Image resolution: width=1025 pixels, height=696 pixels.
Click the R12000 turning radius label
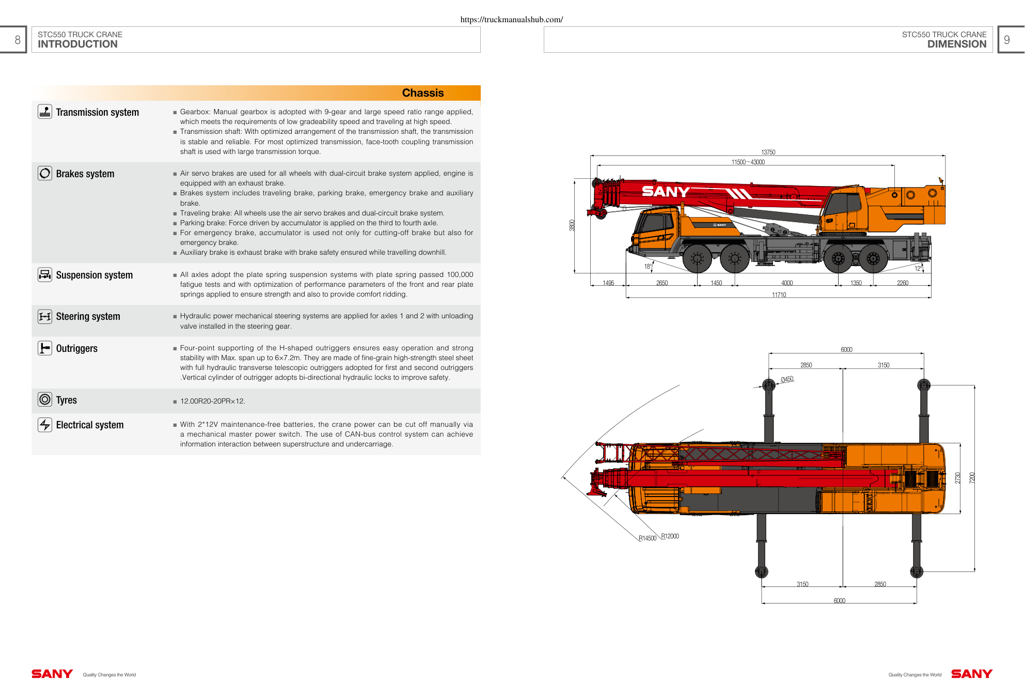pyautogui.click(x=670, y=536)
